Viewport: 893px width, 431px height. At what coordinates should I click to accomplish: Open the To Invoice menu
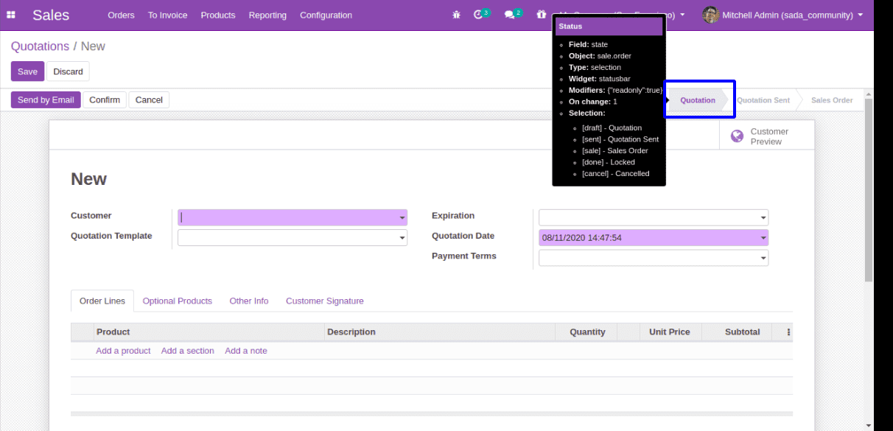(x=167, y=15)
